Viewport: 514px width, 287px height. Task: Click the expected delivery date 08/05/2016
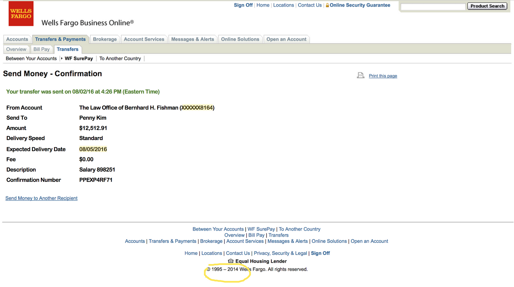click(93, 149)
